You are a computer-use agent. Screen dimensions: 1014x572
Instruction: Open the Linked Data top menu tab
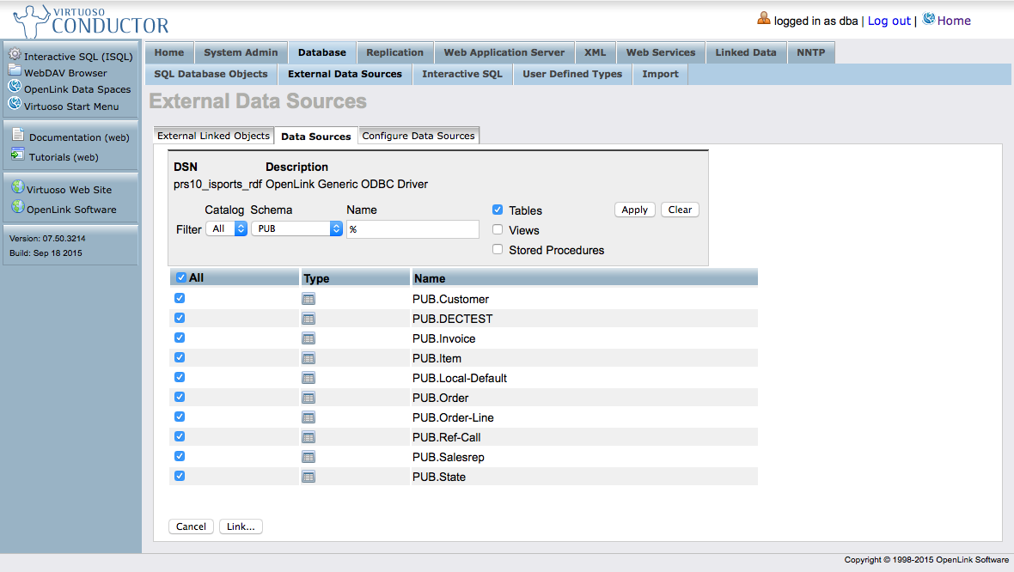(745, 52)
